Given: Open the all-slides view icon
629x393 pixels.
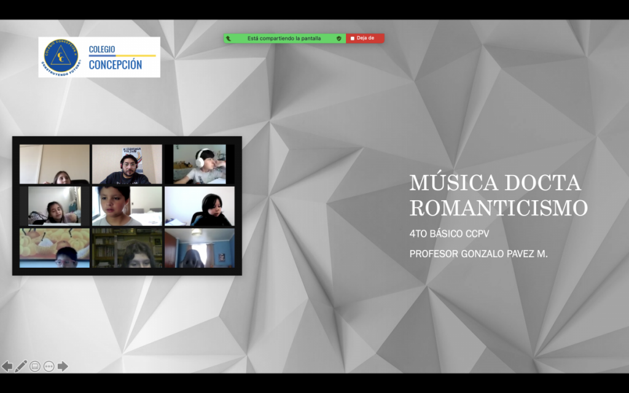Looking at the screenshot, I should pyautogui.click(x=35, y=367).
